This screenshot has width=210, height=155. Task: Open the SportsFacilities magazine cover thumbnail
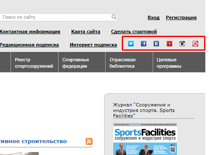(145, 139)
